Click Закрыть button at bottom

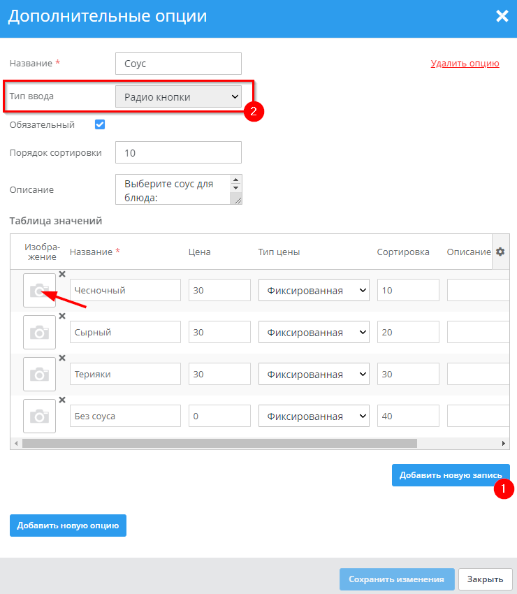point(486,579)
